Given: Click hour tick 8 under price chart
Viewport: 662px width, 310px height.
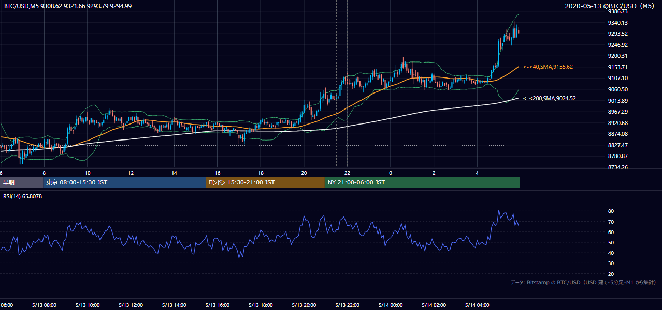Looking at the screenshot, I should coord(44,173).
